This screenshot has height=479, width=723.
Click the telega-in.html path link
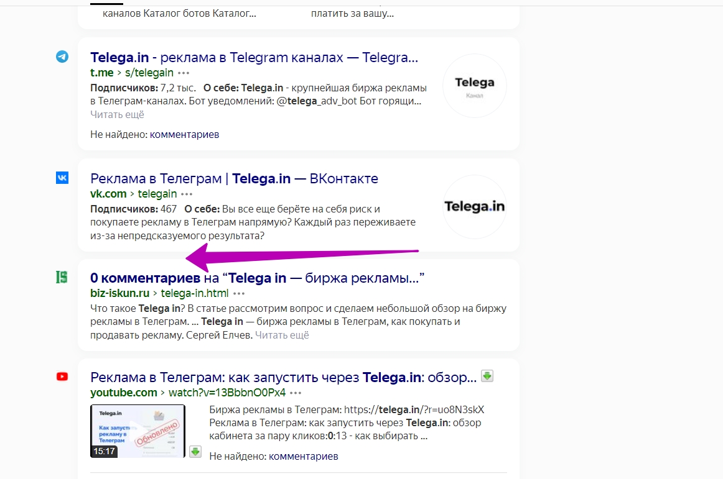pyautogui.click(x=195, y=293)
